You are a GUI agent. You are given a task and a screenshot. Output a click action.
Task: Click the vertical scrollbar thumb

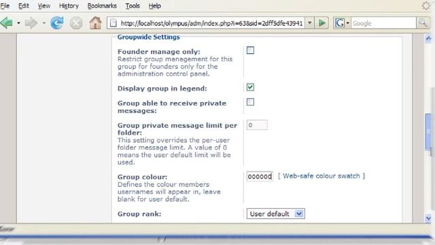click(x=428, y=132)
